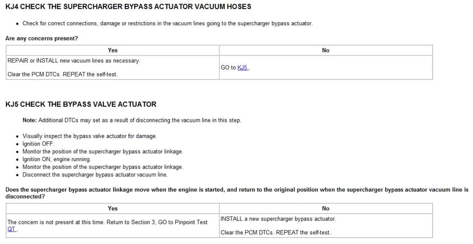Follow the QT pinpoint test link
The width and height of the screenshot is (473, 244).
[12, 229]
